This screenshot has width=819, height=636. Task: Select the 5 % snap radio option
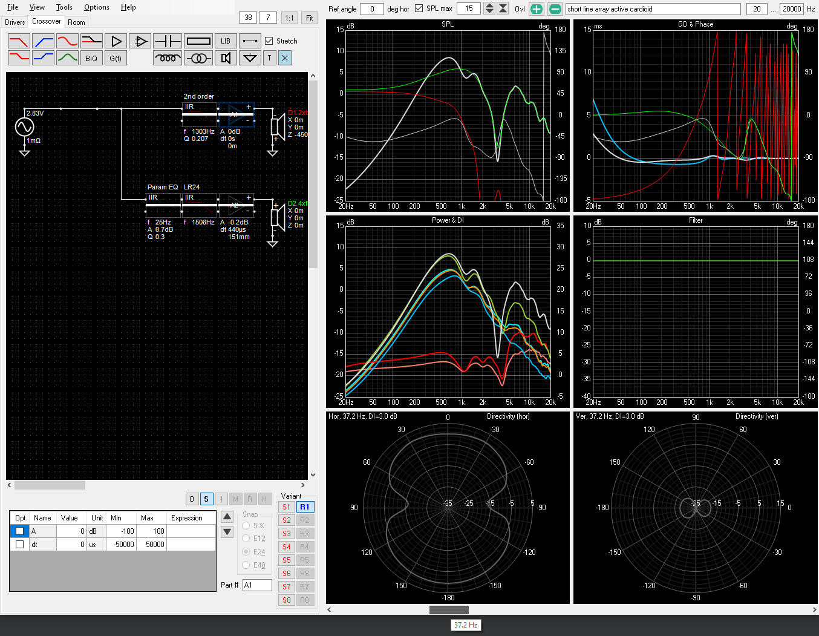click(x=246, y=525)
